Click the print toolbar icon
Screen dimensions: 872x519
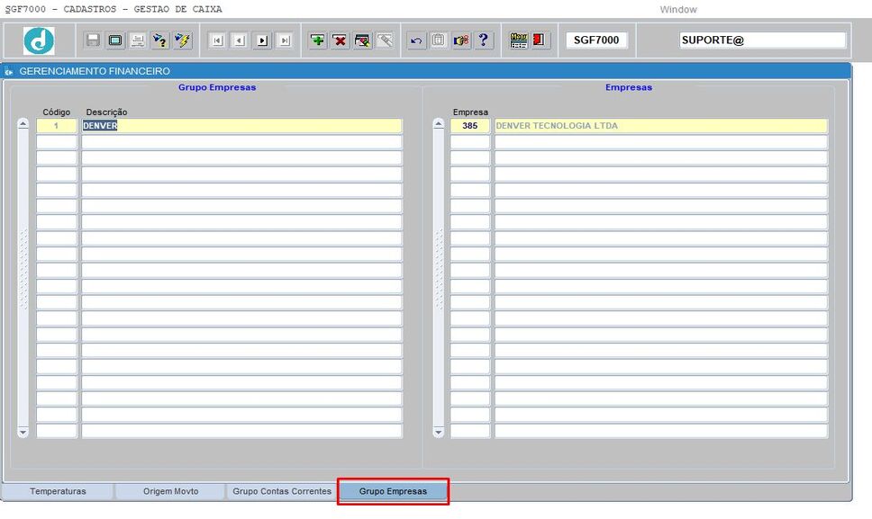(x=137, y=40)
